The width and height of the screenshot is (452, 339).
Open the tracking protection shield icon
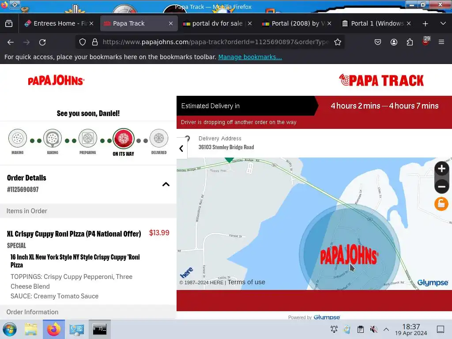click(x=83, y=42)
